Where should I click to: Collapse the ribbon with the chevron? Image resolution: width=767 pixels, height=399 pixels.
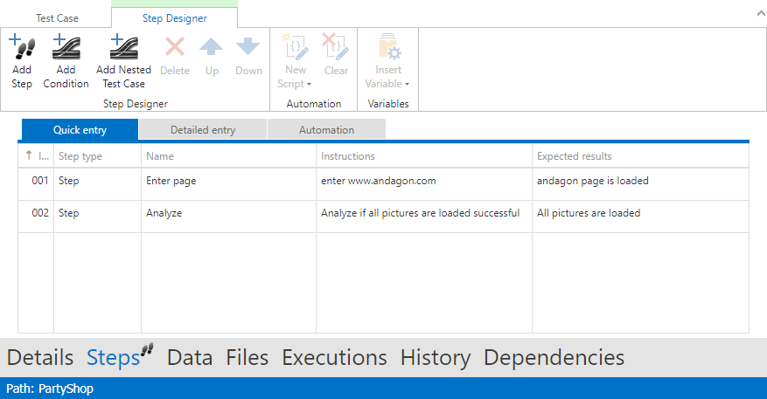point(757,14)
